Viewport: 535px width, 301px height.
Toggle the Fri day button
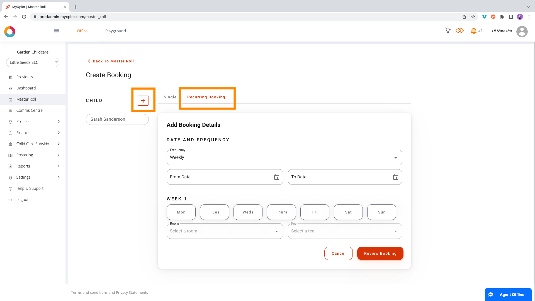click(315, 212)
